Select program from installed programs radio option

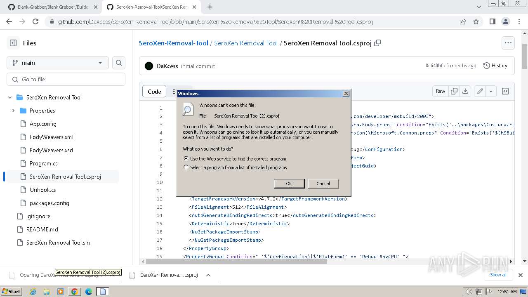[186, 167]
